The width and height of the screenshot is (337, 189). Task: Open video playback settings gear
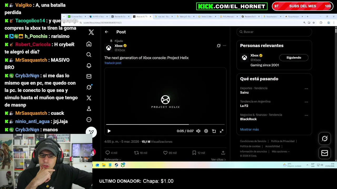click(x=206, y=131)
